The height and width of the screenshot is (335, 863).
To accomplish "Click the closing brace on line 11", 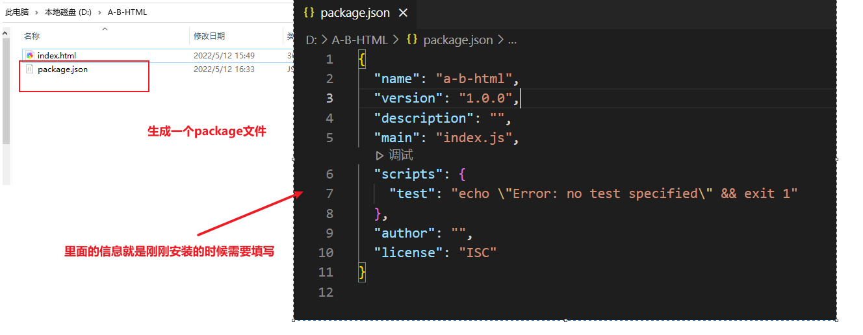I will (362, 272).
